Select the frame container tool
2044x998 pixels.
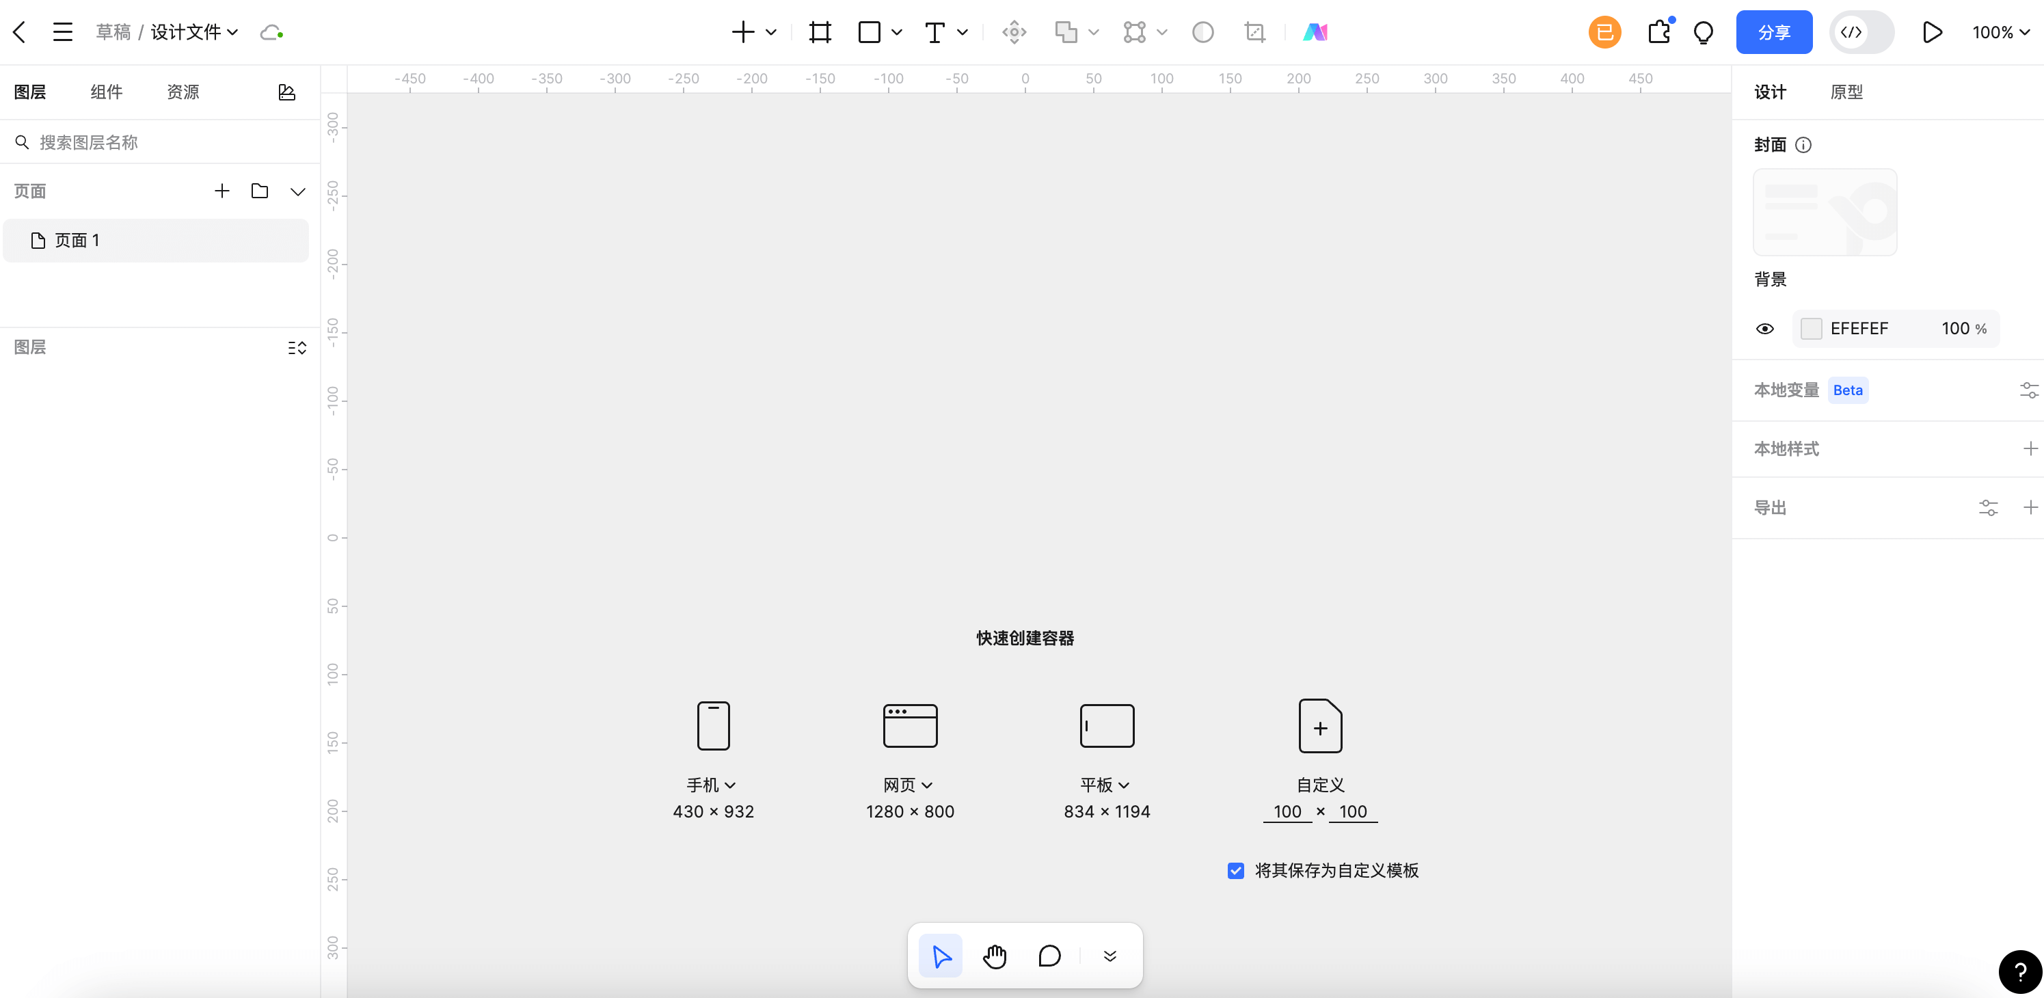(x=820, y=33)
